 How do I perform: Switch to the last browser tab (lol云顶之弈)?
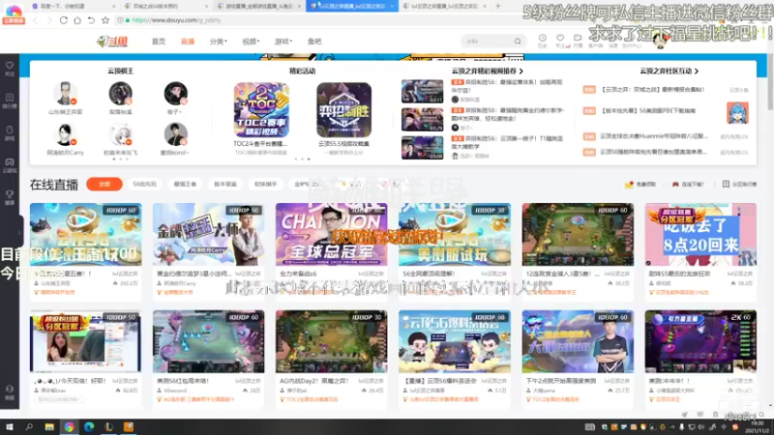click(444, 6)
